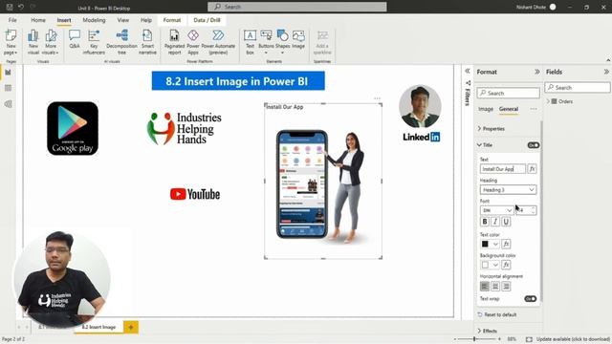Insert Power Apps visual
Viewport: 612px width, 344px height.
point(193,42)
